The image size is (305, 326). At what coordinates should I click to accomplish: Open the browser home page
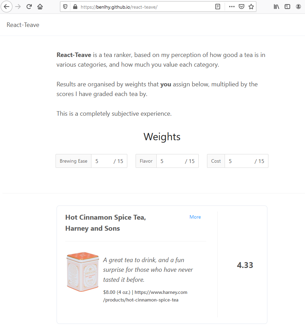pos(40,7)
